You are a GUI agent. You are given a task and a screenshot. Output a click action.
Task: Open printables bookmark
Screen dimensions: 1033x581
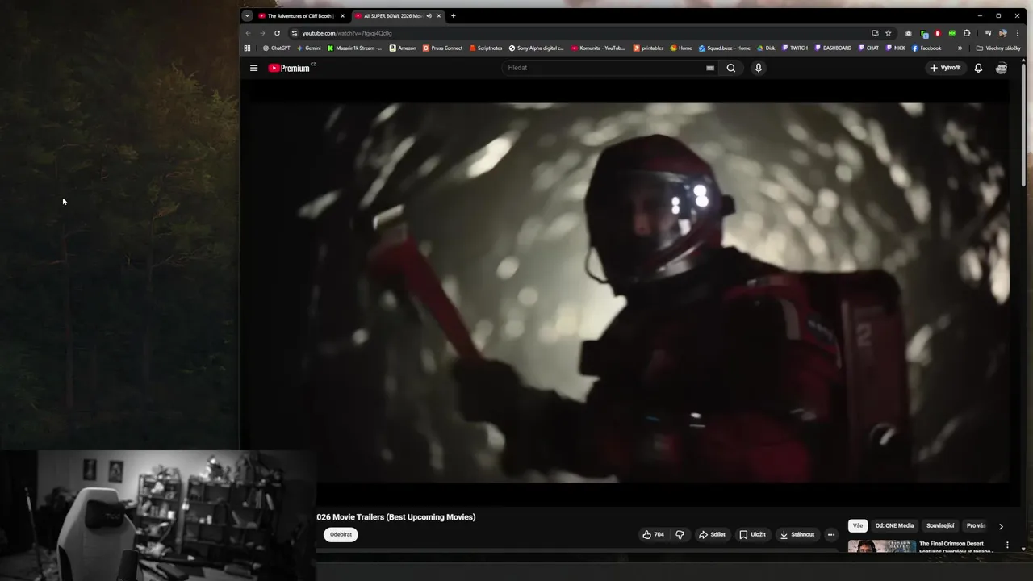coord(648,48)
